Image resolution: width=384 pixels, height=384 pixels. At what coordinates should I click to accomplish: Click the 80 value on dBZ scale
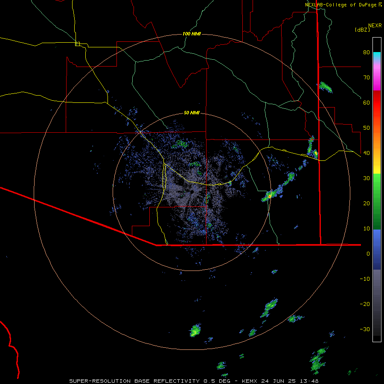point(367,52)
